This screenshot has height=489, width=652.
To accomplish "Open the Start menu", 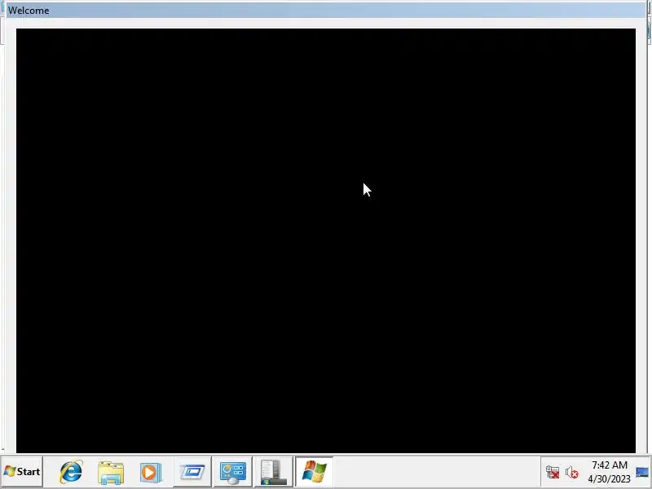I will tap(22, 472).
